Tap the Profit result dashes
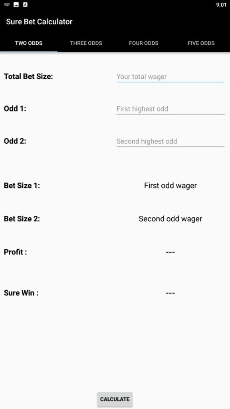The height and width of the screenshot is (409, 230). coord(170,252)
